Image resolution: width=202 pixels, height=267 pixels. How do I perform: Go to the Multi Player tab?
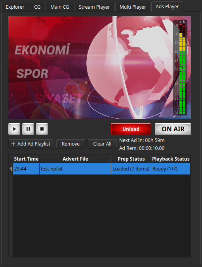coord(133,7)
